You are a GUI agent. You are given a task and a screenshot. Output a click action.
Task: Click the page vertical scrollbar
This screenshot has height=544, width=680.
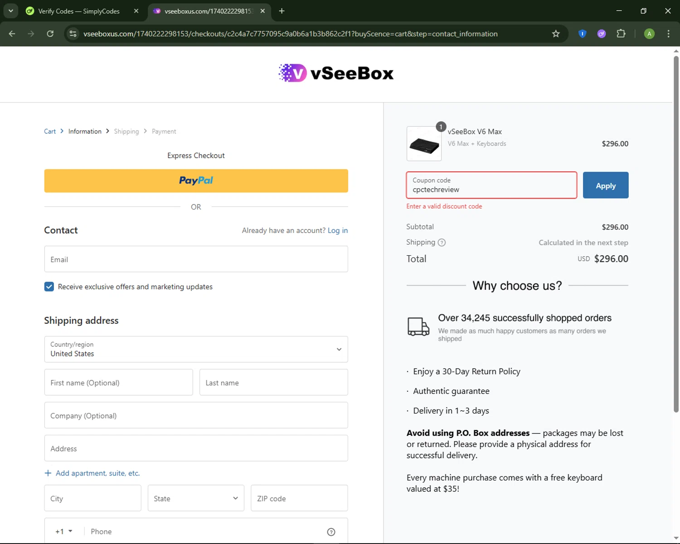pos(676,233)
